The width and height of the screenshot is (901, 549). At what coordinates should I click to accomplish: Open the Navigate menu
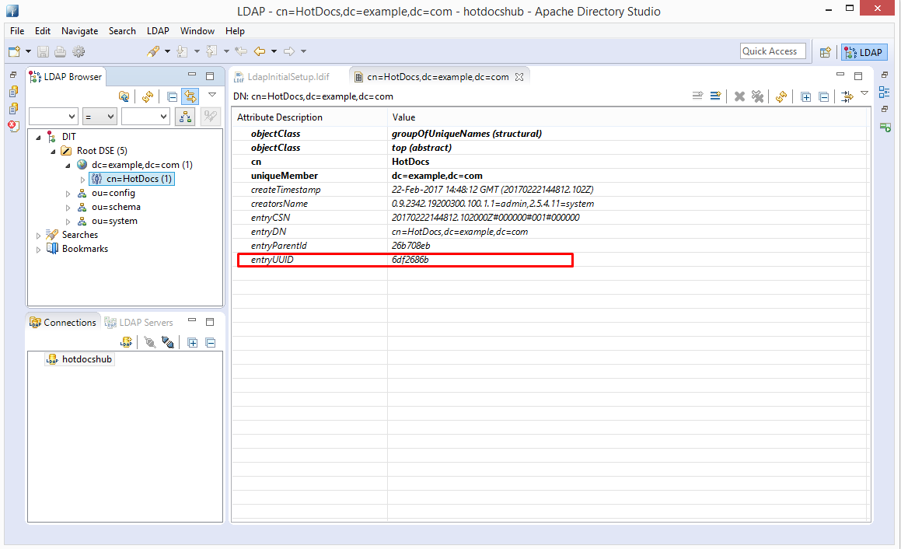pos(79,31)
